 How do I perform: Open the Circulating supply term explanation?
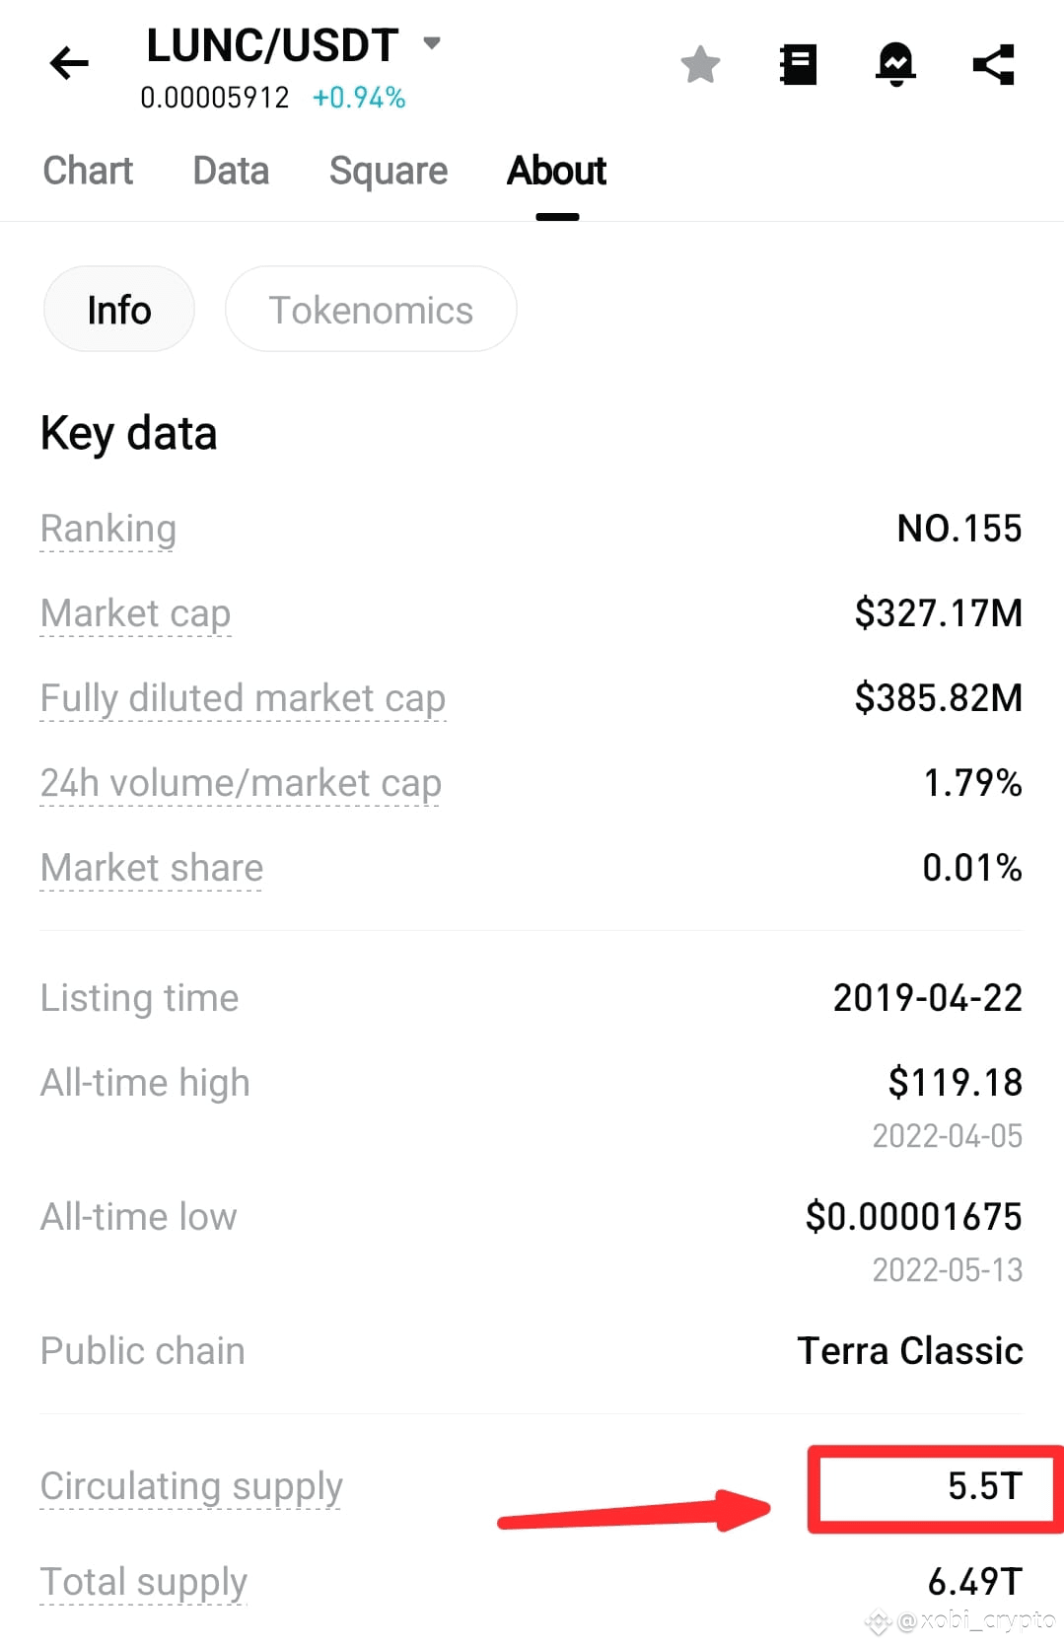pyautogui.click(x=191, y=1486)
